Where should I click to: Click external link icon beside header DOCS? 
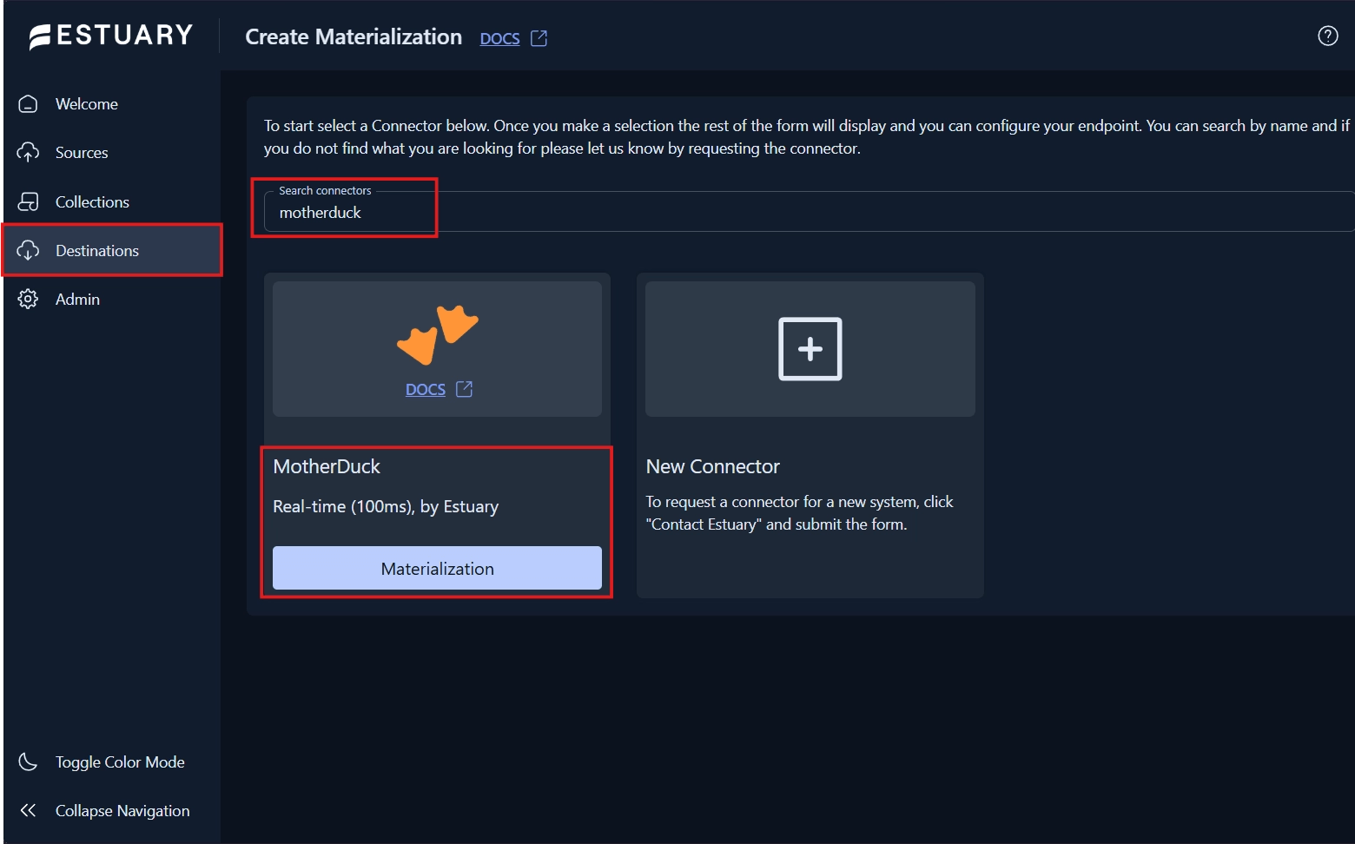[539, 38]
